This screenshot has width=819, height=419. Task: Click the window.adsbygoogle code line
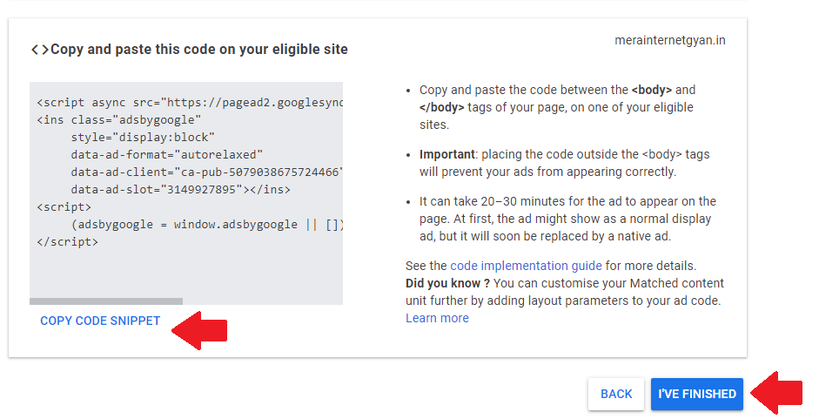coord(207,224)
